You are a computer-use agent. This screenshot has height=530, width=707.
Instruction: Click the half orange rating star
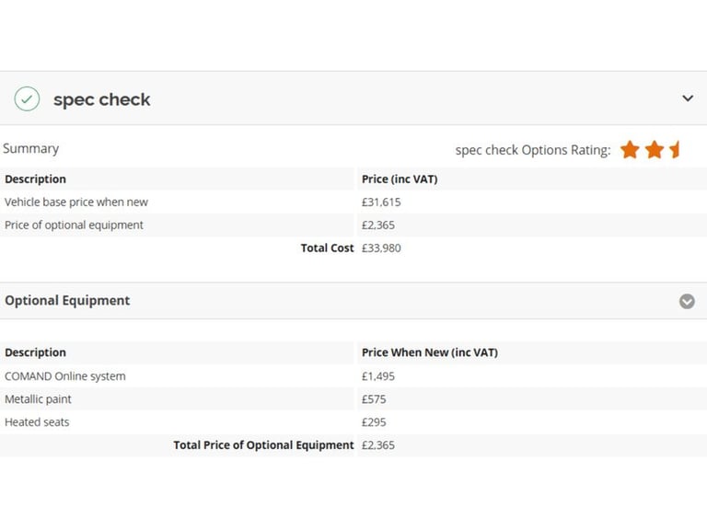click(675, 150)
